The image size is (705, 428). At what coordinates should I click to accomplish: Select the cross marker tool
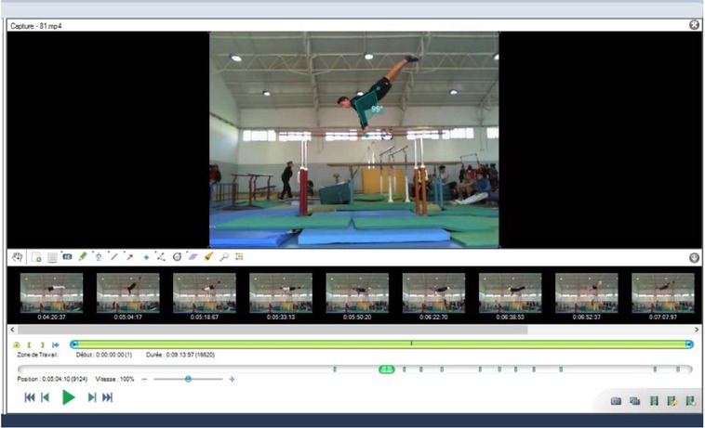(x=146, y=256)
